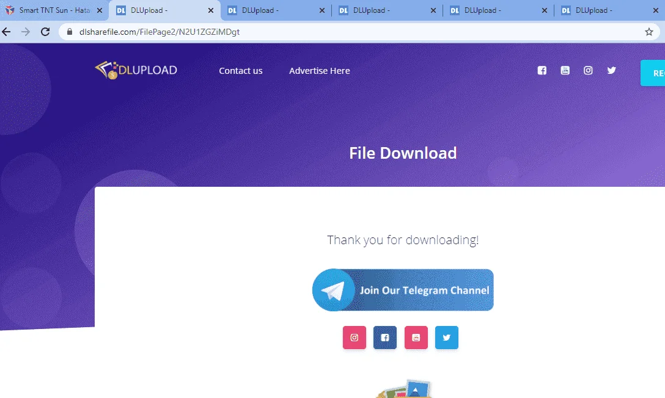
Task: Click the File Download heading
Action: [403, 153]
